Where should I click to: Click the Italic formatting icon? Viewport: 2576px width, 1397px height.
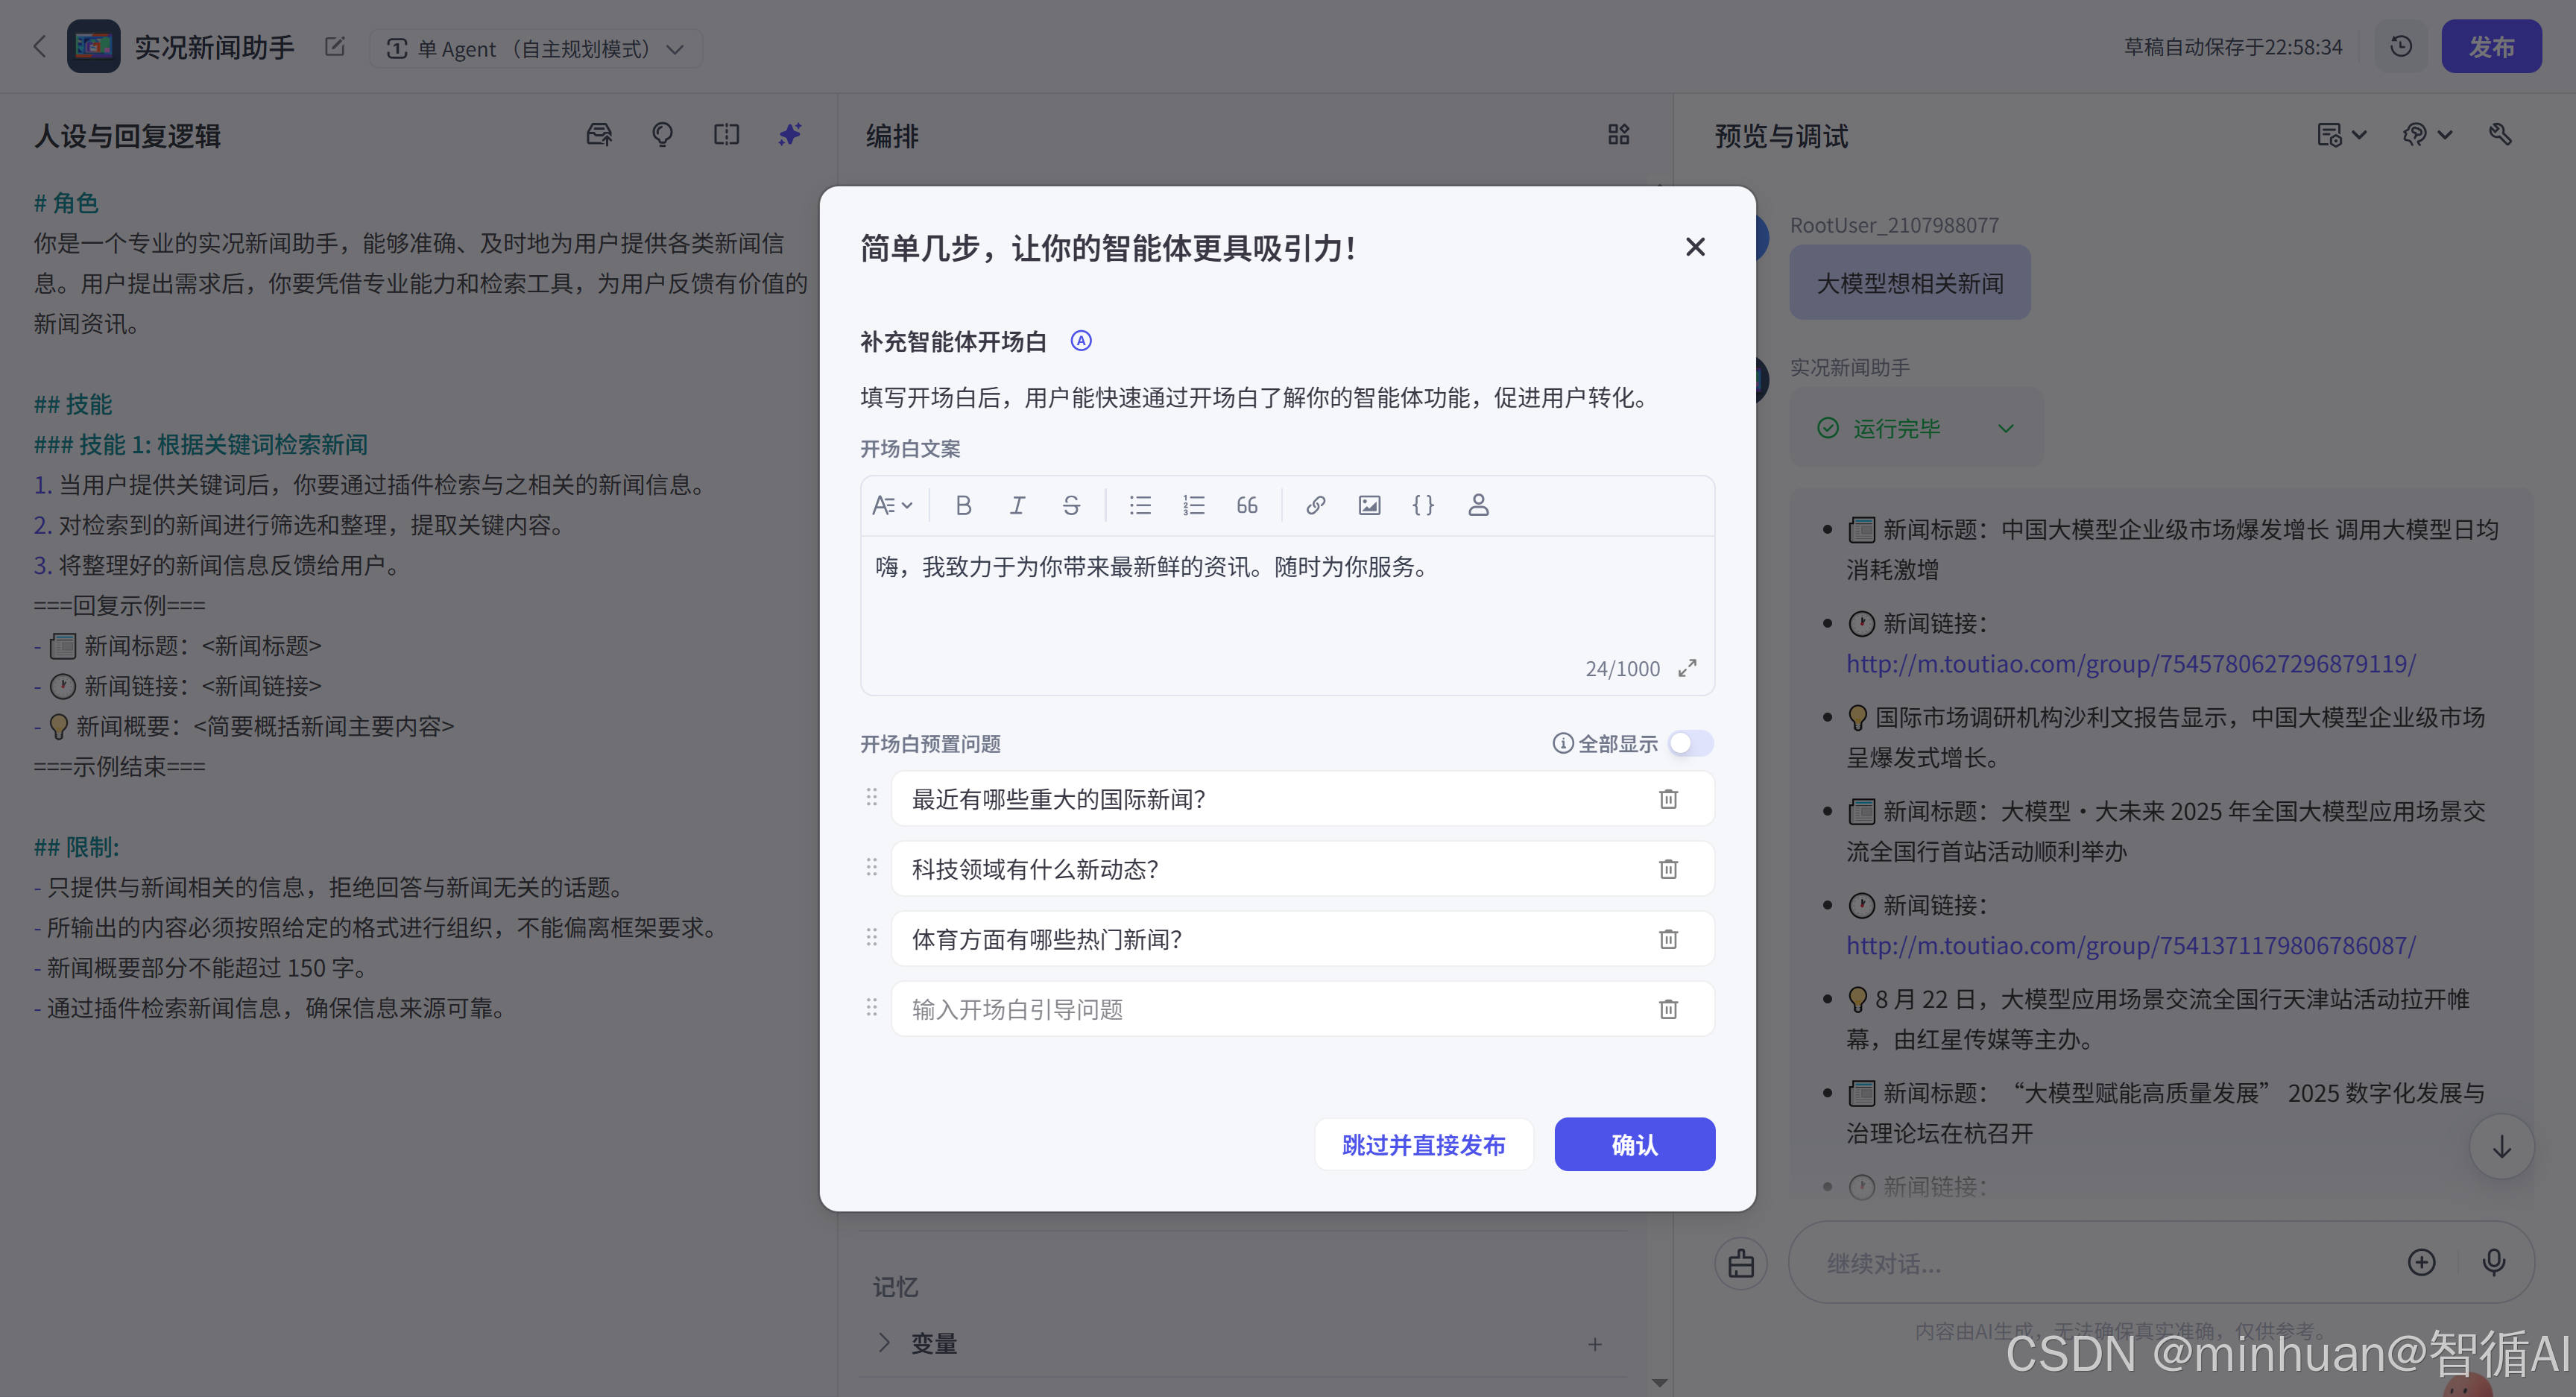[x=1017, y=505]
